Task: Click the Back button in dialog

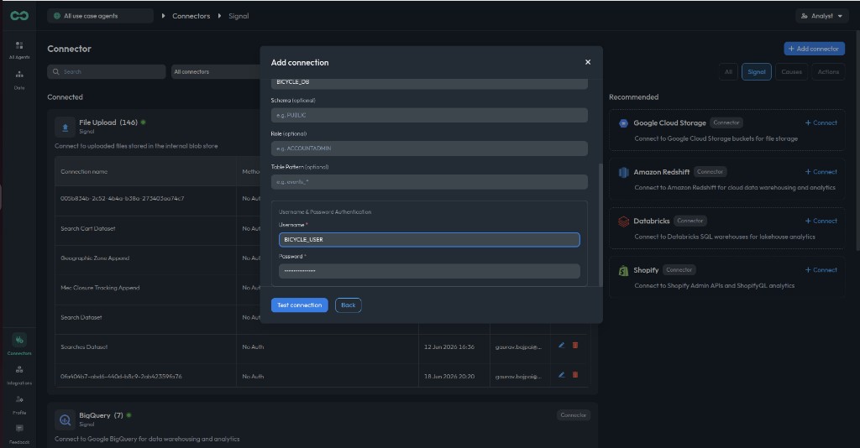Action: [x=349, y=305]
